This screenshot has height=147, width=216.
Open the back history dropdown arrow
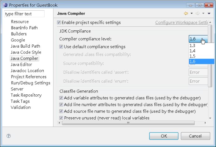192,13
